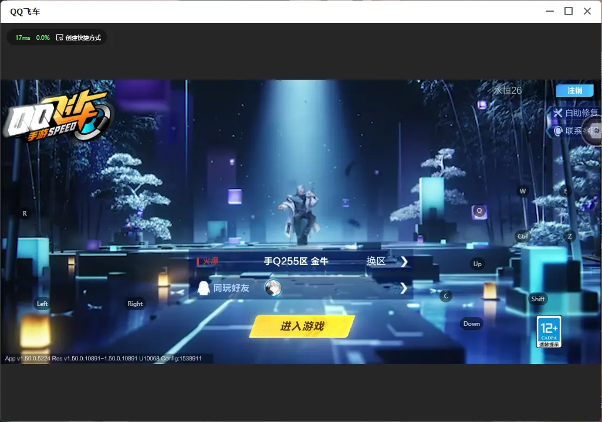Click the Ctrl key overlay
602x422 pixels.
point(523,236)
